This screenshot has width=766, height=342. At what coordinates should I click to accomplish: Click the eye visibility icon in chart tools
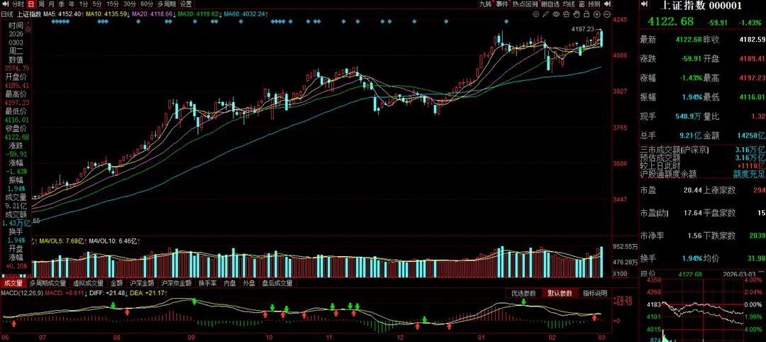[x=556, y=14]
